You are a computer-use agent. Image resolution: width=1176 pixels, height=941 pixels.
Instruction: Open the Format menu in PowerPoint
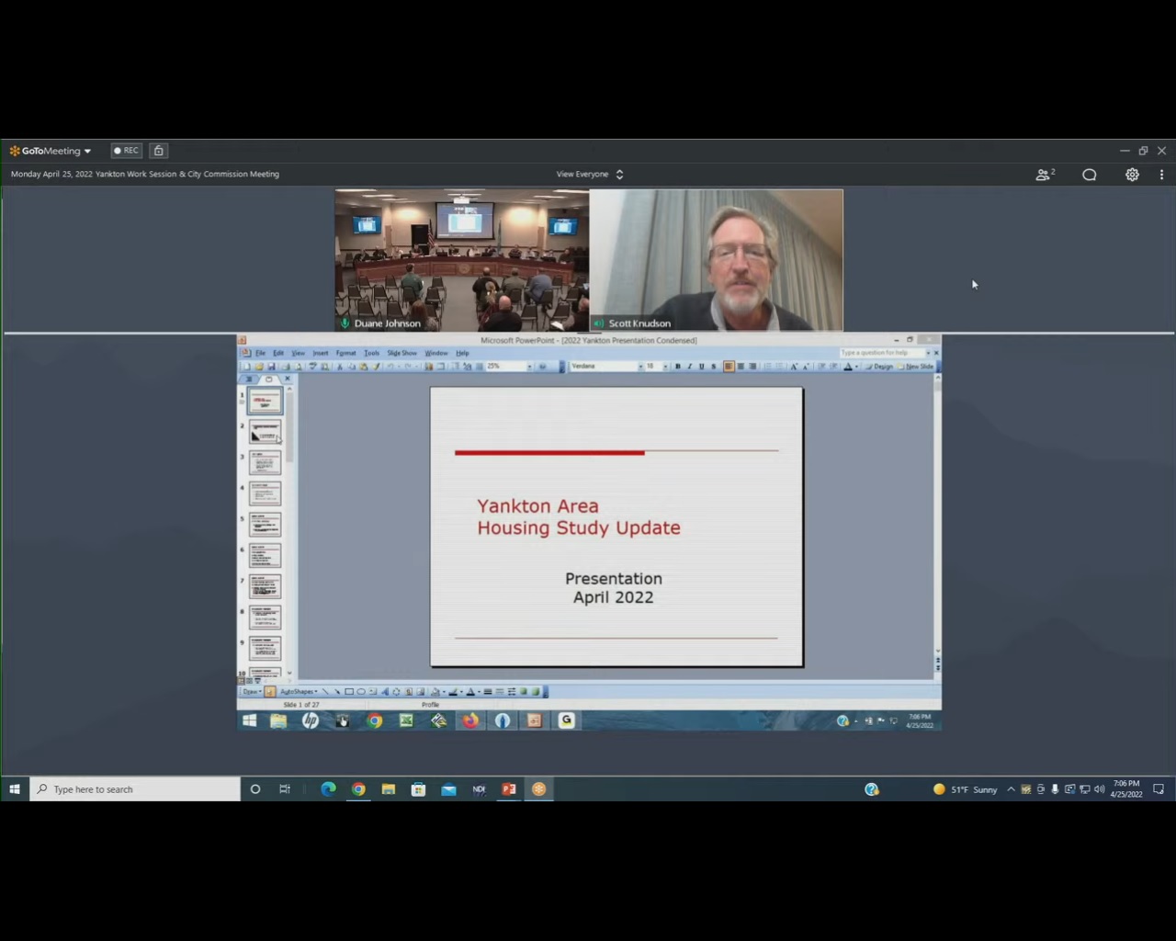point(345,353)
